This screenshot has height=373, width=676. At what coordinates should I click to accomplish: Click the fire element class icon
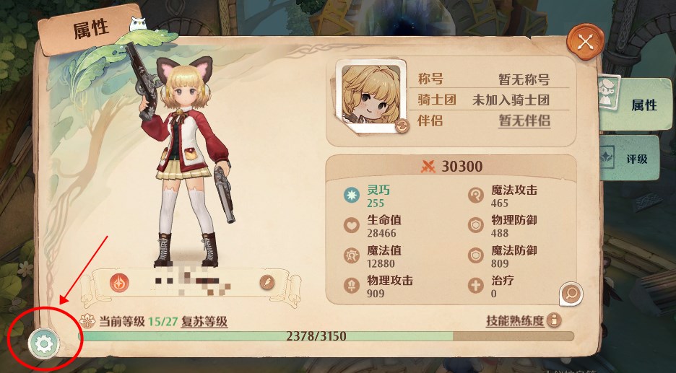click(x=118, y=283)
